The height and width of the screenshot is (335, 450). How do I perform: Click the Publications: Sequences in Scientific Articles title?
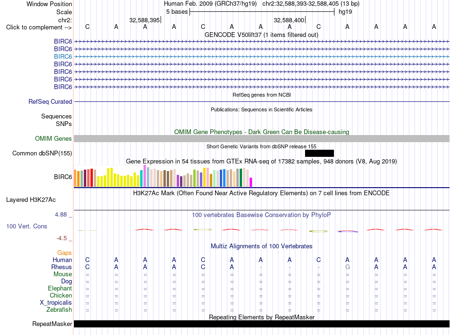[x=261, y=109]
